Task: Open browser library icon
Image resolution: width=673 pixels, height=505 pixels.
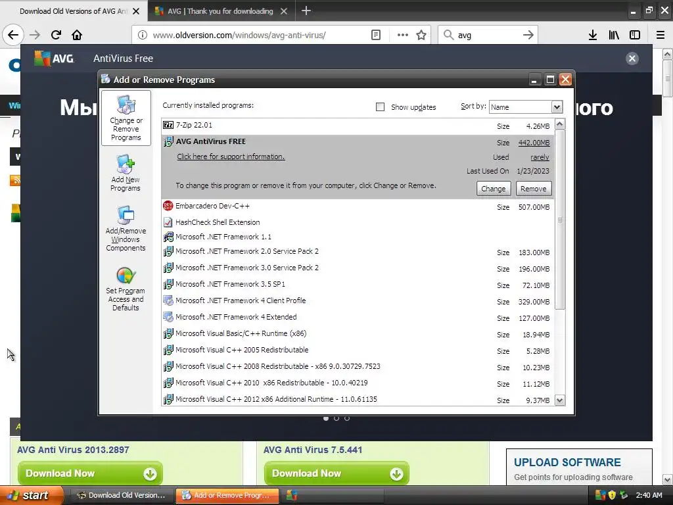Action: coord(614,35)
